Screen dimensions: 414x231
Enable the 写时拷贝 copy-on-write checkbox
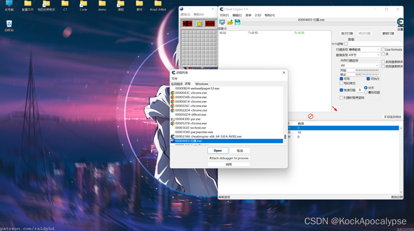click(341, 83)
